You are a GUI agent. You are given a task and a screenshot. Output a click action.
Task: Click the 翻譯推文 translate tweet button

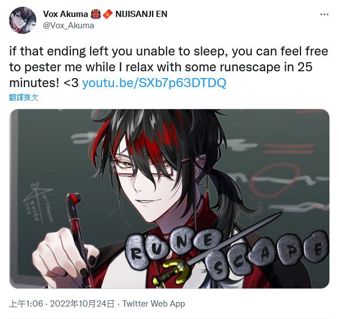tap(24, 97)
